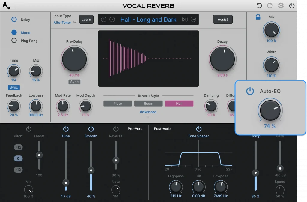Enable the Auto-EQ power toggle
The width and height of the screenshot is (307, 202).
pos(251,92)
